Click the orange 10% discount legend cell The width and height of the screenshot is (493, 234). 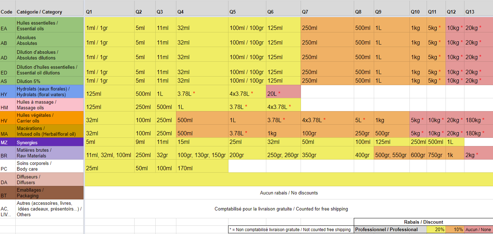(455, 229)
